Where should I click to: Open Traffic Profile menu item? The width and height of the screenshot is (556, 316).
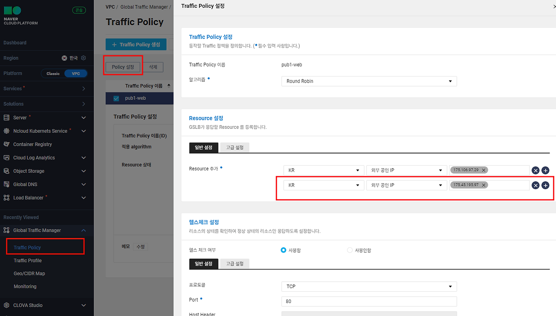pos(28,260)
